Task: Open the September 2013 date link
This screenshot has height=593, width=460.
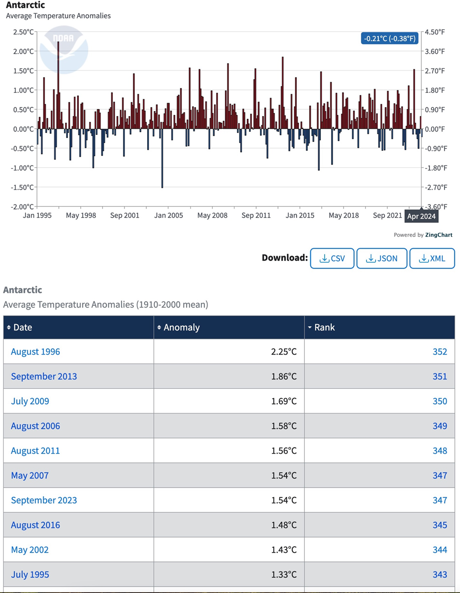Action: (x=44, y=376)
